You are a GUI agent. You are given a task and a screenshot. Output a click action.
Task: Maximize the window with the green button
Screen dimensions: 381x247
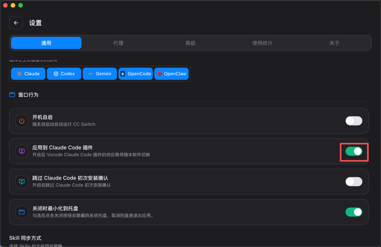pyautogui.click(x=21, y=5)
